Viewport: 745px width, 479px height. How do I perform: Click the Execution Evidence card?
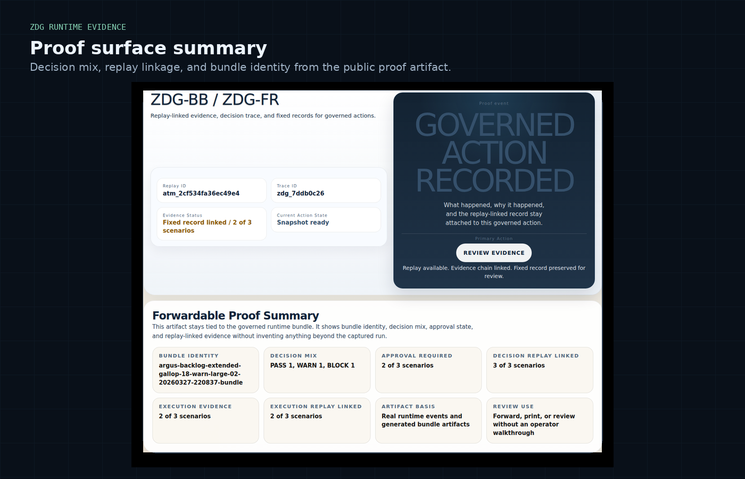click(x=205, y=420)
